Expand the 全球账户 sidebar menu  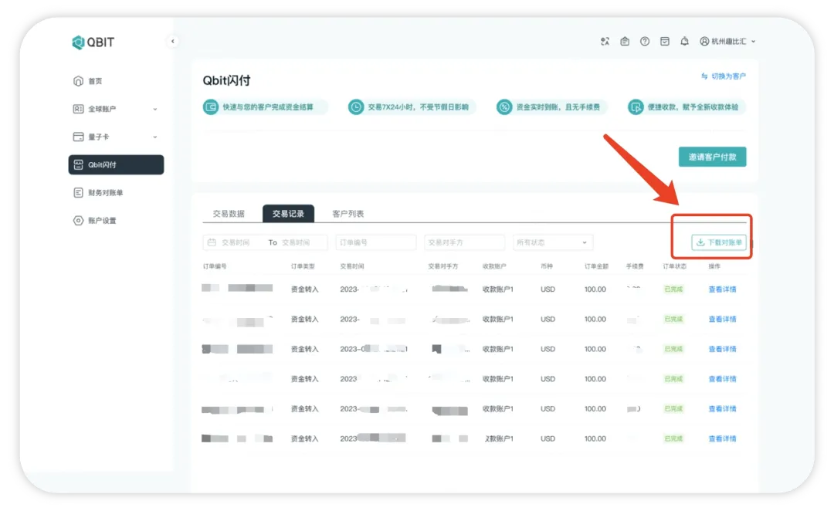116,109
